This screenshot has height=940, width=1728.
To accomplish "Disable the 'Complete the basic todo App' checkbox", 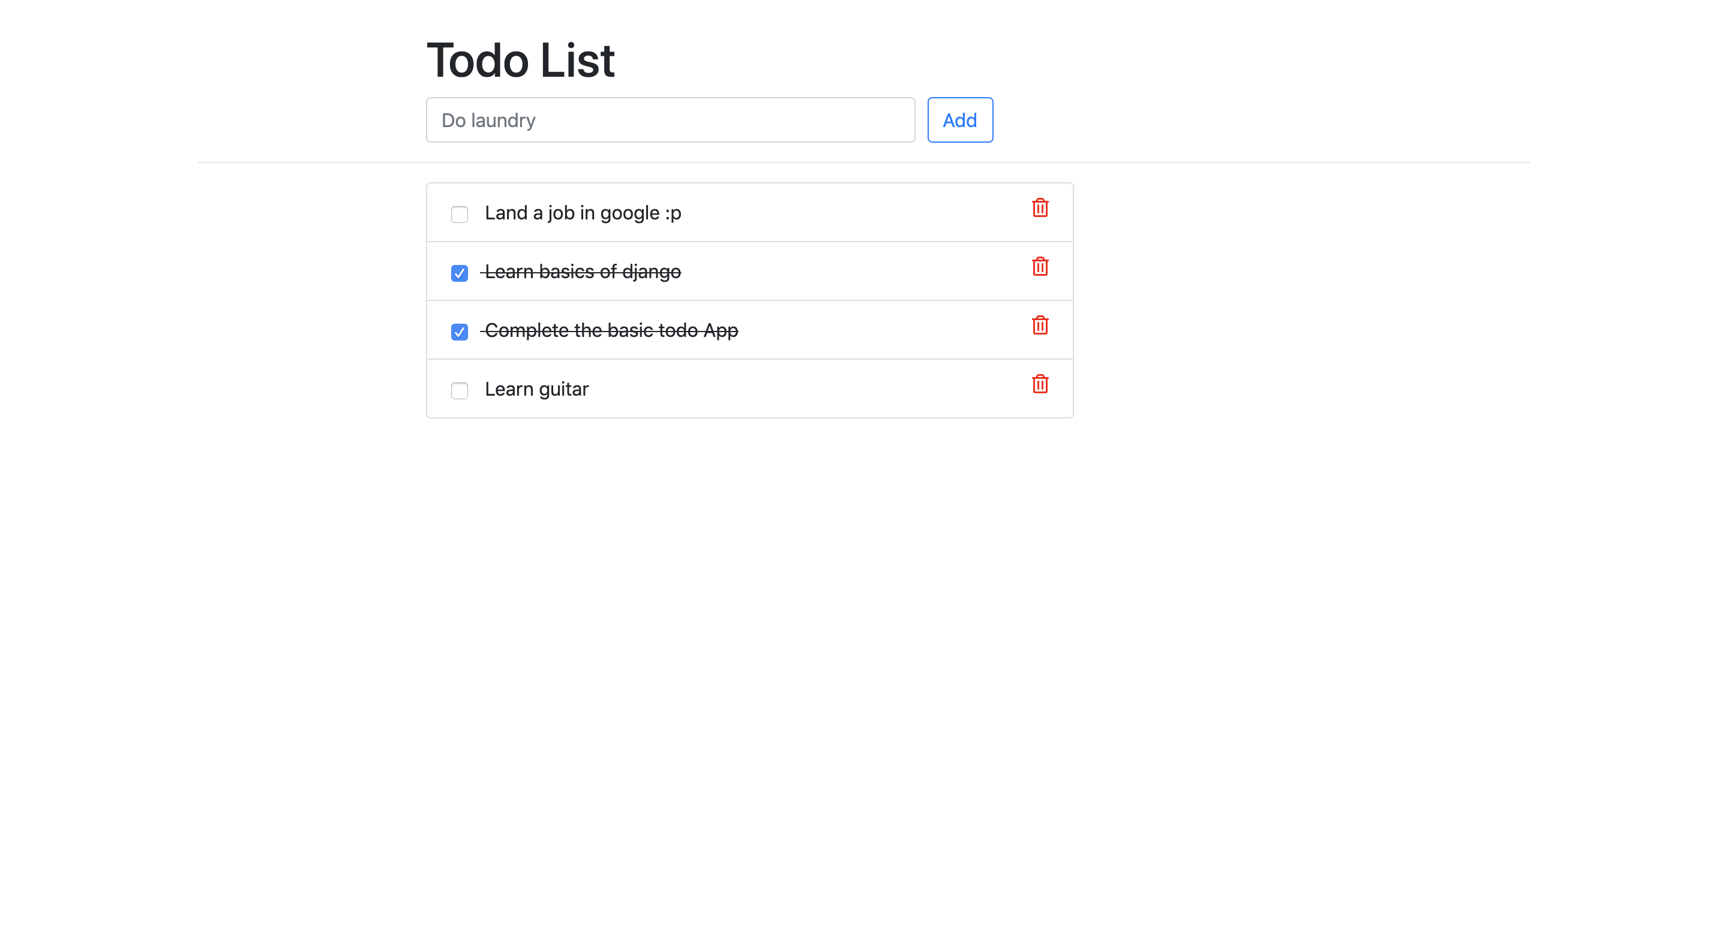I will tap(460, 330).
